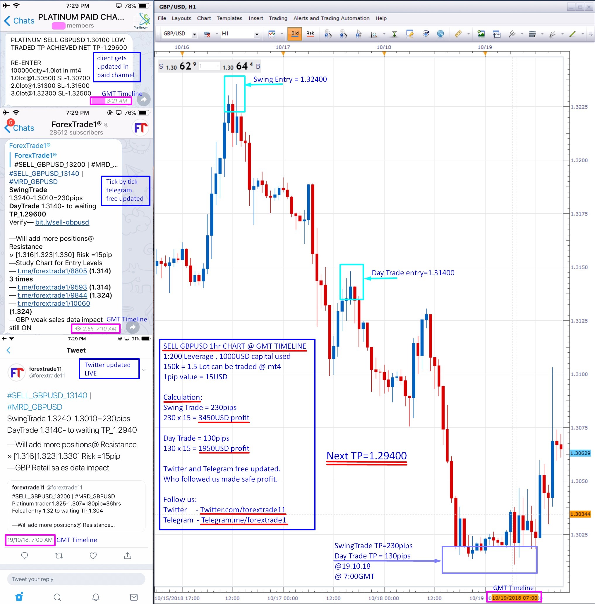The width and height of the screenshot is (595, 604).
Task: Toggle the Bid price button
Action: tap(295, 34)
